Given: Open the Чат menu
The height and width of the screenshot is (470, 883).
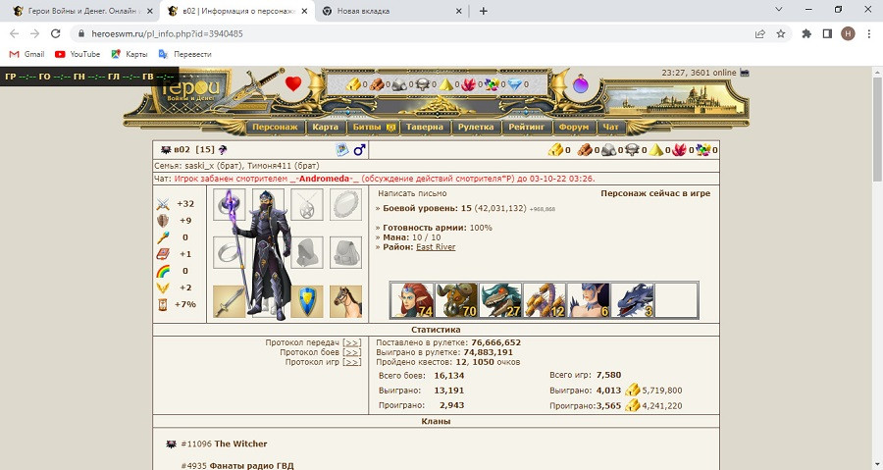Looking at the screenshot, I should point(611,128).
